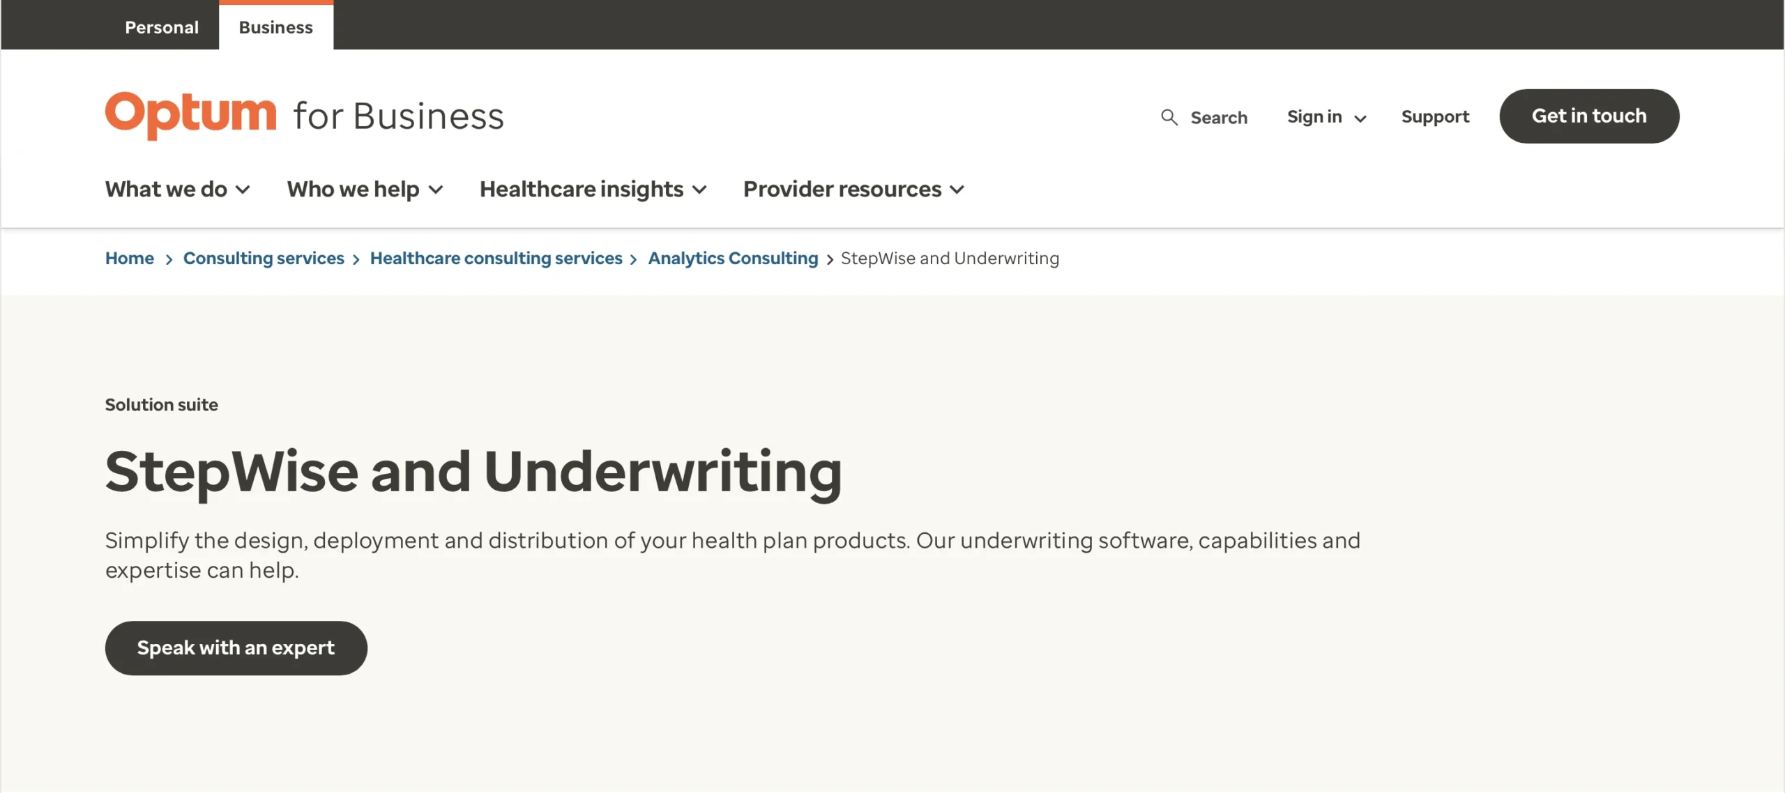The image size is (1785, 793).
Task: Click the chevron arrow beside What we do
Action: (243, 190)
